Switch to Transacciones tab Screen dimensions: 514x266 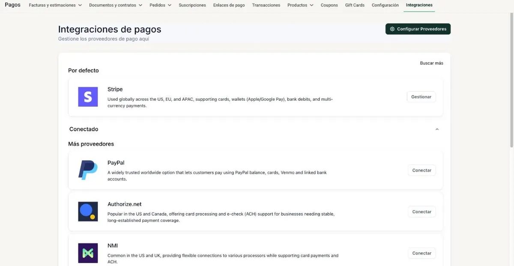(266, 5)
